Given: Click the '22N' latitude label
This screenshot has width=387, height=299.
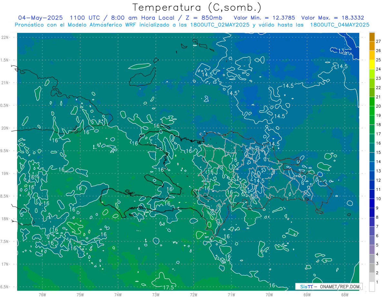Looking at the screenshot, I should (5, 37).
